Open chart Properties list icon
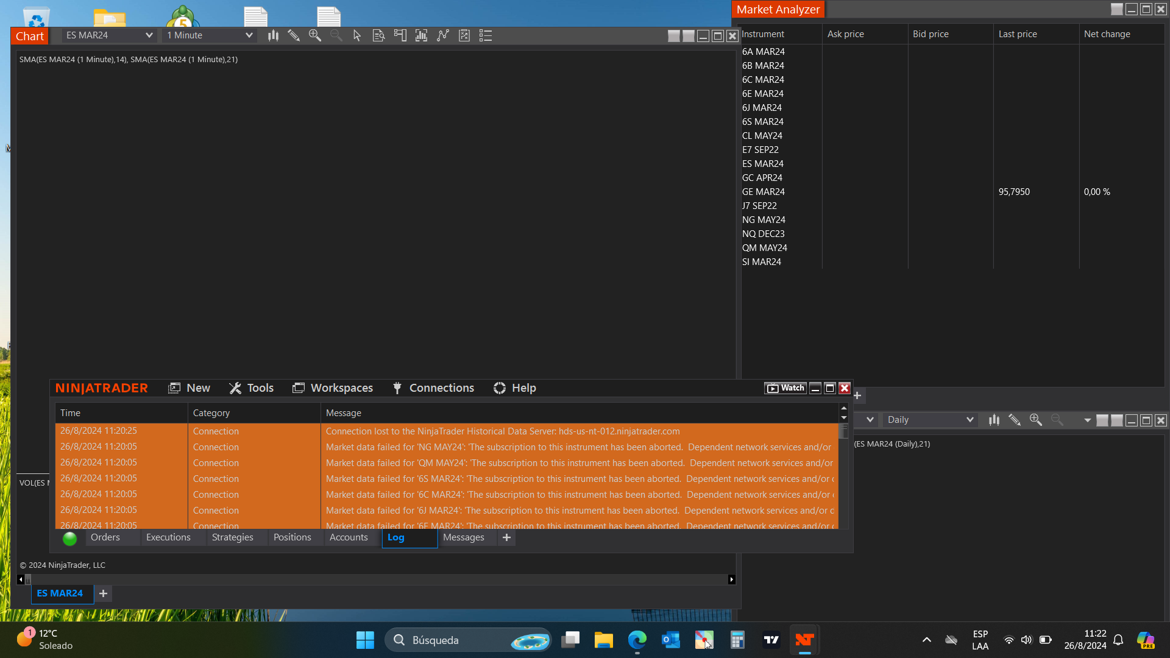Viewport: 1170px width, 658px height. tap(486, 35)
